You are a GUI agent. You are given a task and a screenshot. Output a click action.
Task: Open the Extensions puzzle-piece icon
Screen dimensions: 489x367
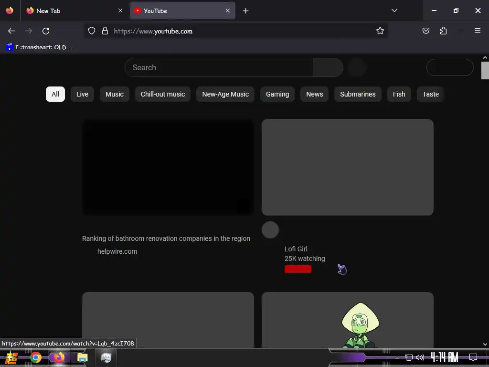click(x=443, y=31)
